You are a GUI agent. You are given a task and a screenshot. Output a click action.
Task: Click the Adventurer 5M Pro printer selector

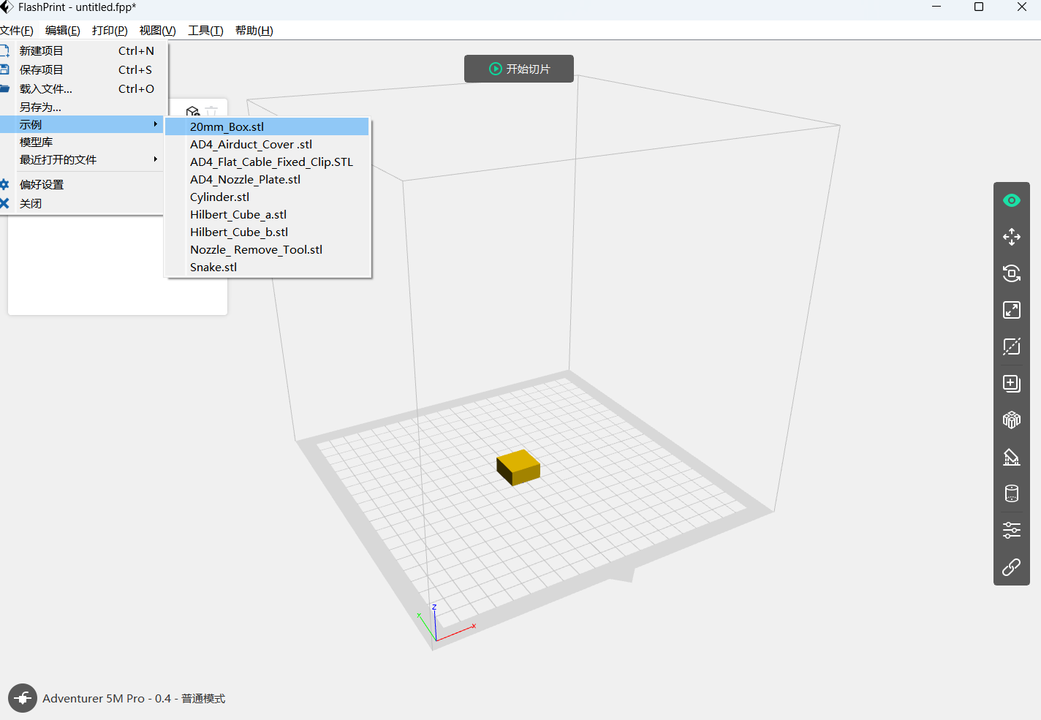point(133,699)
